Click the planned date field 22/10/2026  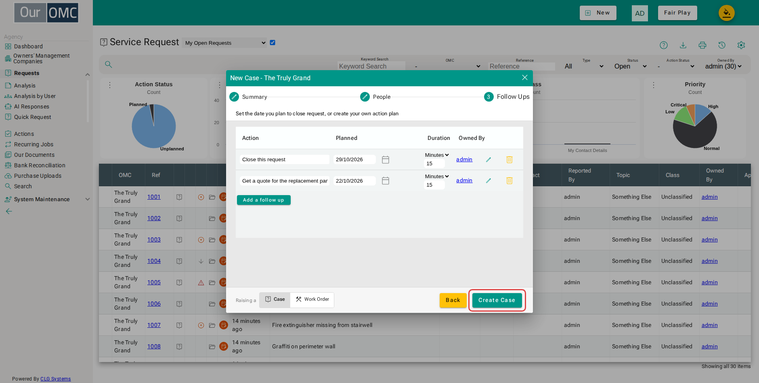click(354, 181)
